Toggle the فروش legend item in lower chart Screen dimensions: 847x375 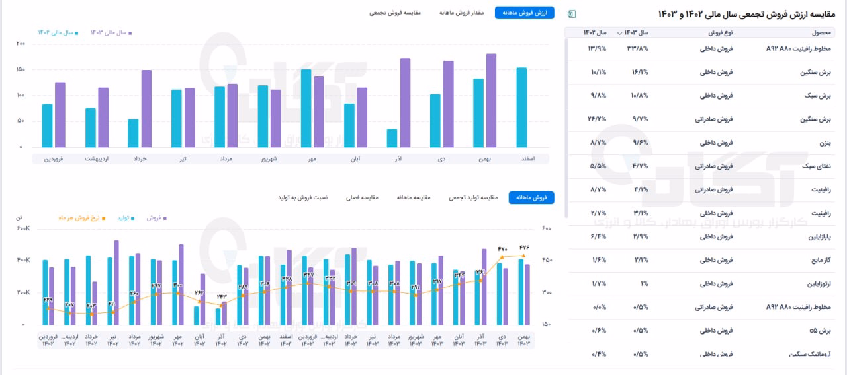156,217
